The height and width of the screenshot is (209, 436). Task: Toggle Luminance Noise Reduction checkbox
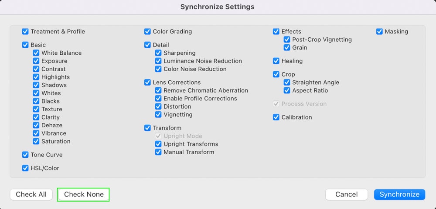click(158, 61)
